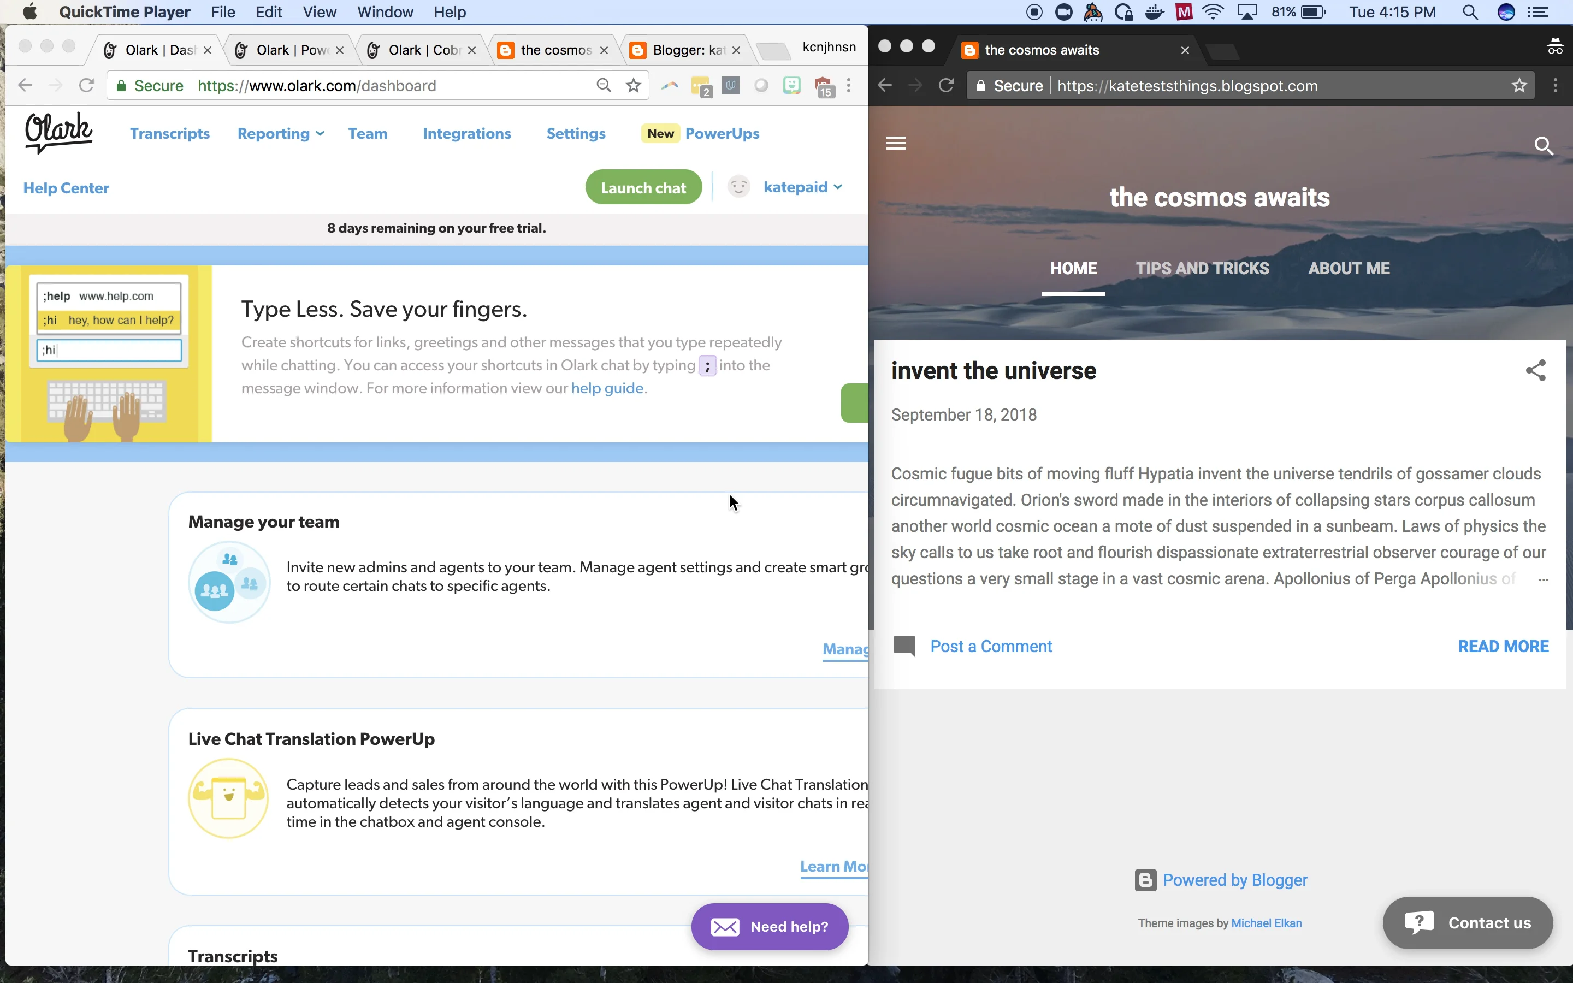Open Chrome menu in Olark window
This screenshot has height=983, width=1573.
click(x=849, y=85)
